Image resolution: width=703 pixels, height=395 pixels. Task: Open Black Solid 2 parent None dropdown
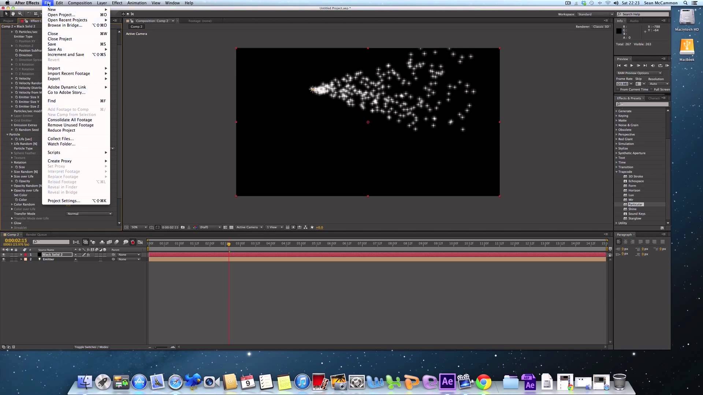click(x=129, y=255)
